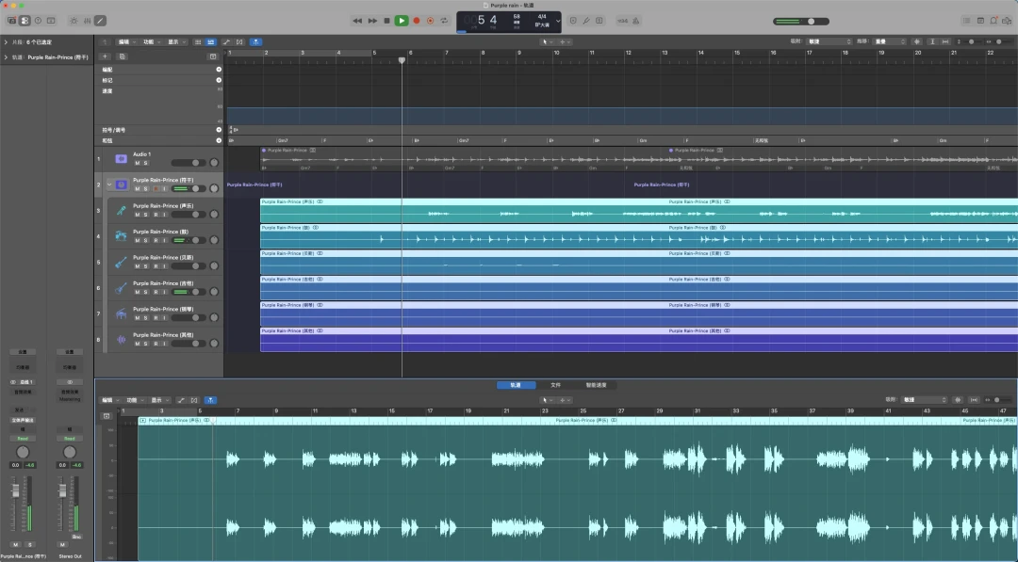
Task: Enable input monitoring on bass track 5
Action: point(164,266)
